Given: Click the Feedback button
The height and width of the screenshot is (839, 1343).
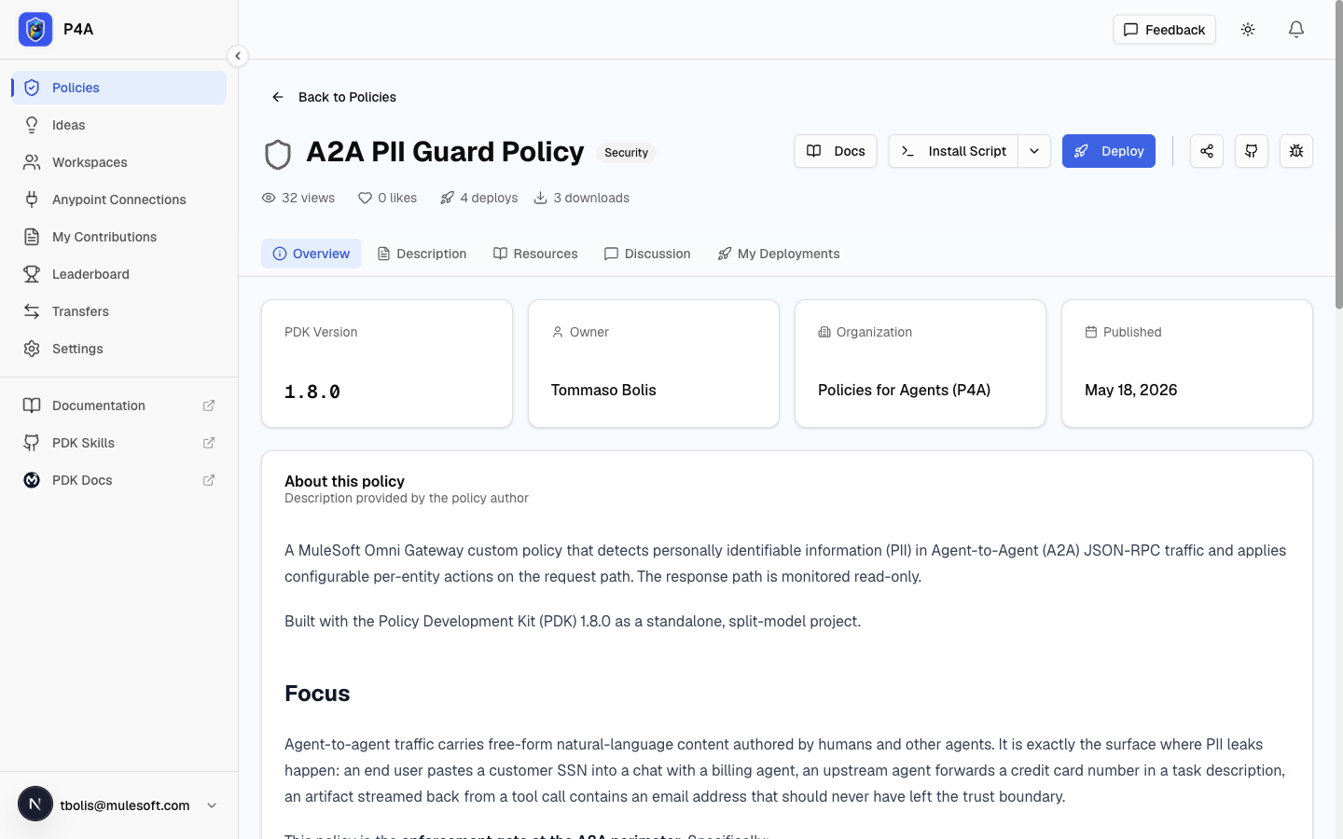Looking at the screenshot, I should 1164,30.
